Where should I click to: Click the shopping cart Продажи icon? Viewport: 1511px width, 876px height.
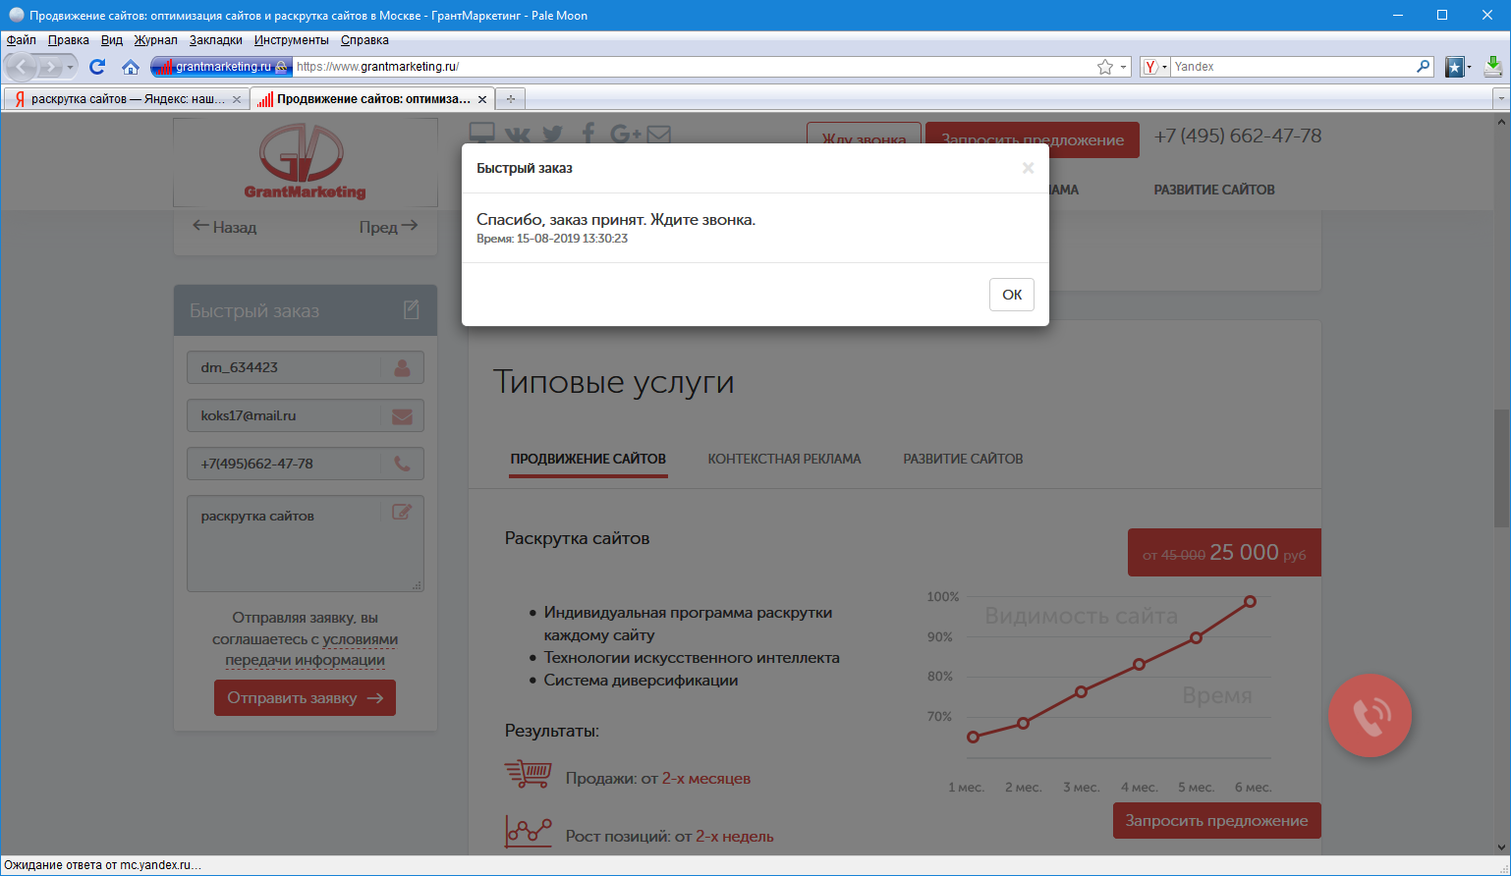coord(528,774)
